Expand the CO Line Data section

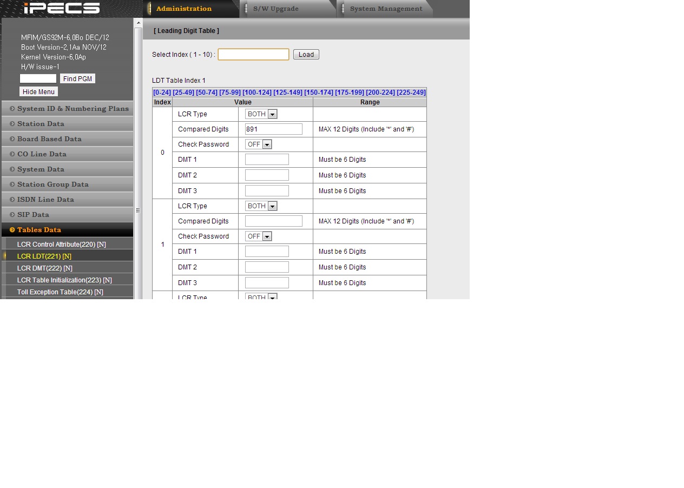coord(42,154)
